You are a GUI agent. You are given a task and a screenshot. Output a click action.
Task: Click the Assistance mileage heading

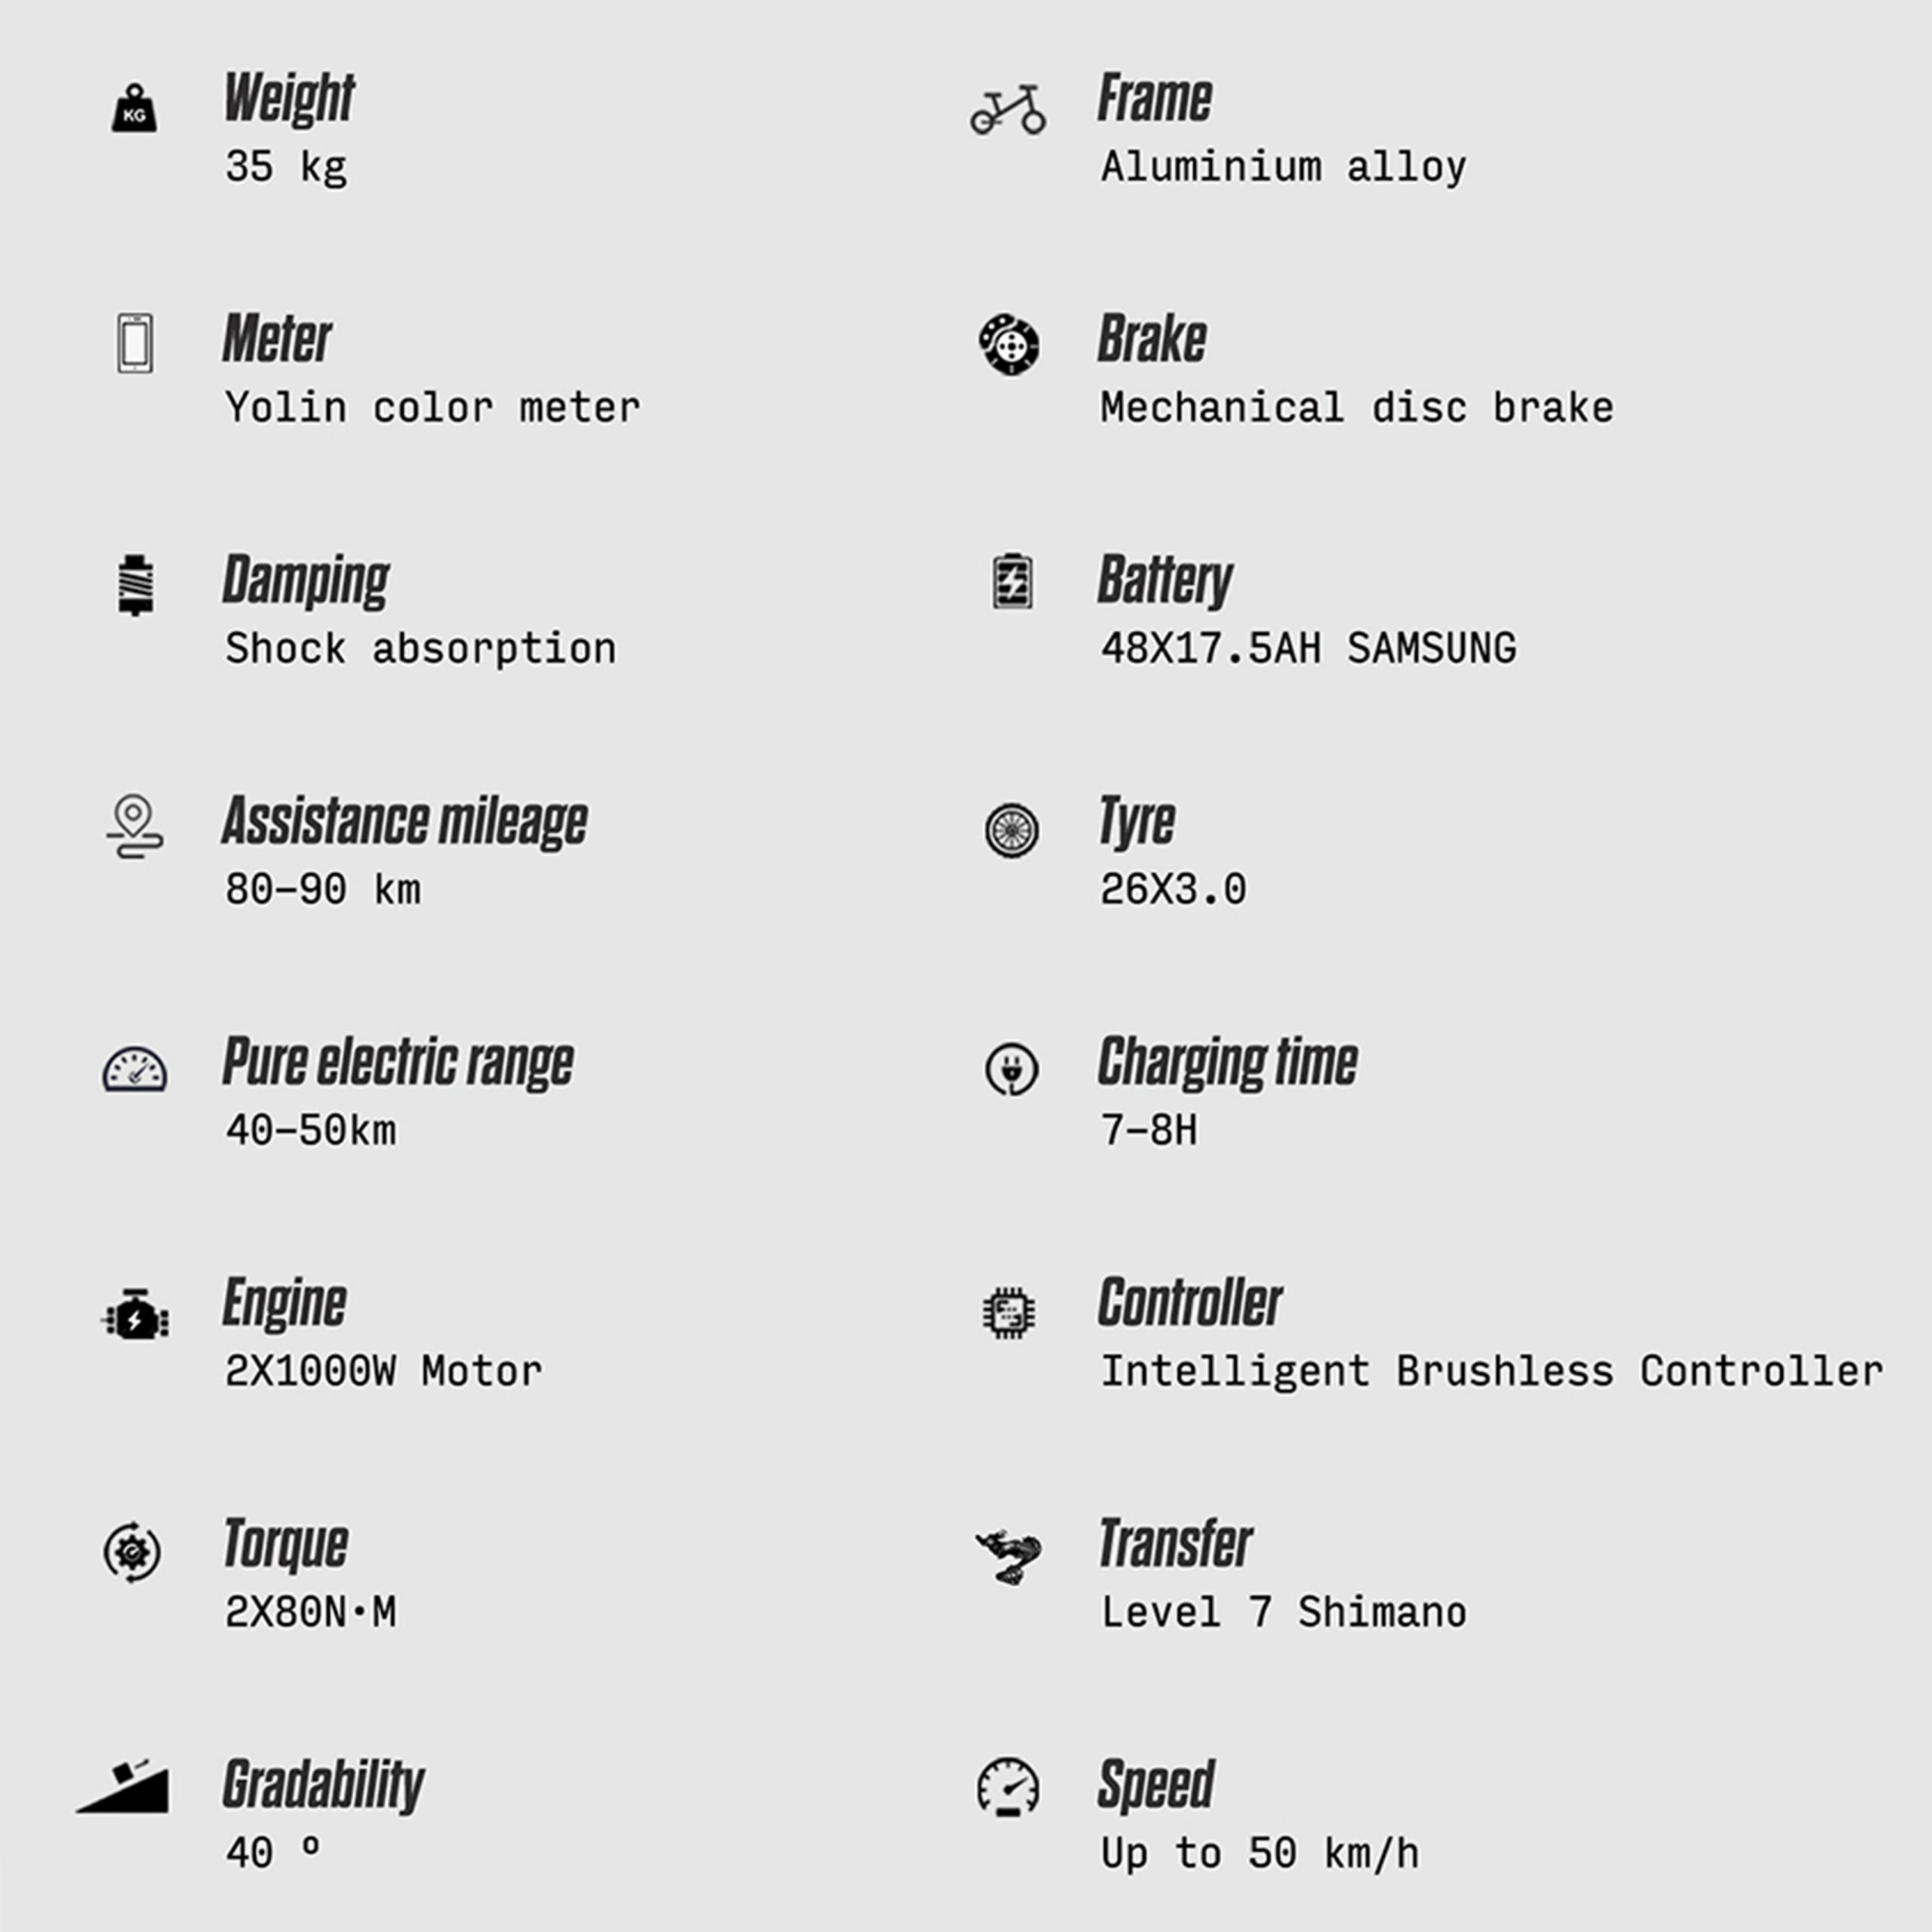404,822
